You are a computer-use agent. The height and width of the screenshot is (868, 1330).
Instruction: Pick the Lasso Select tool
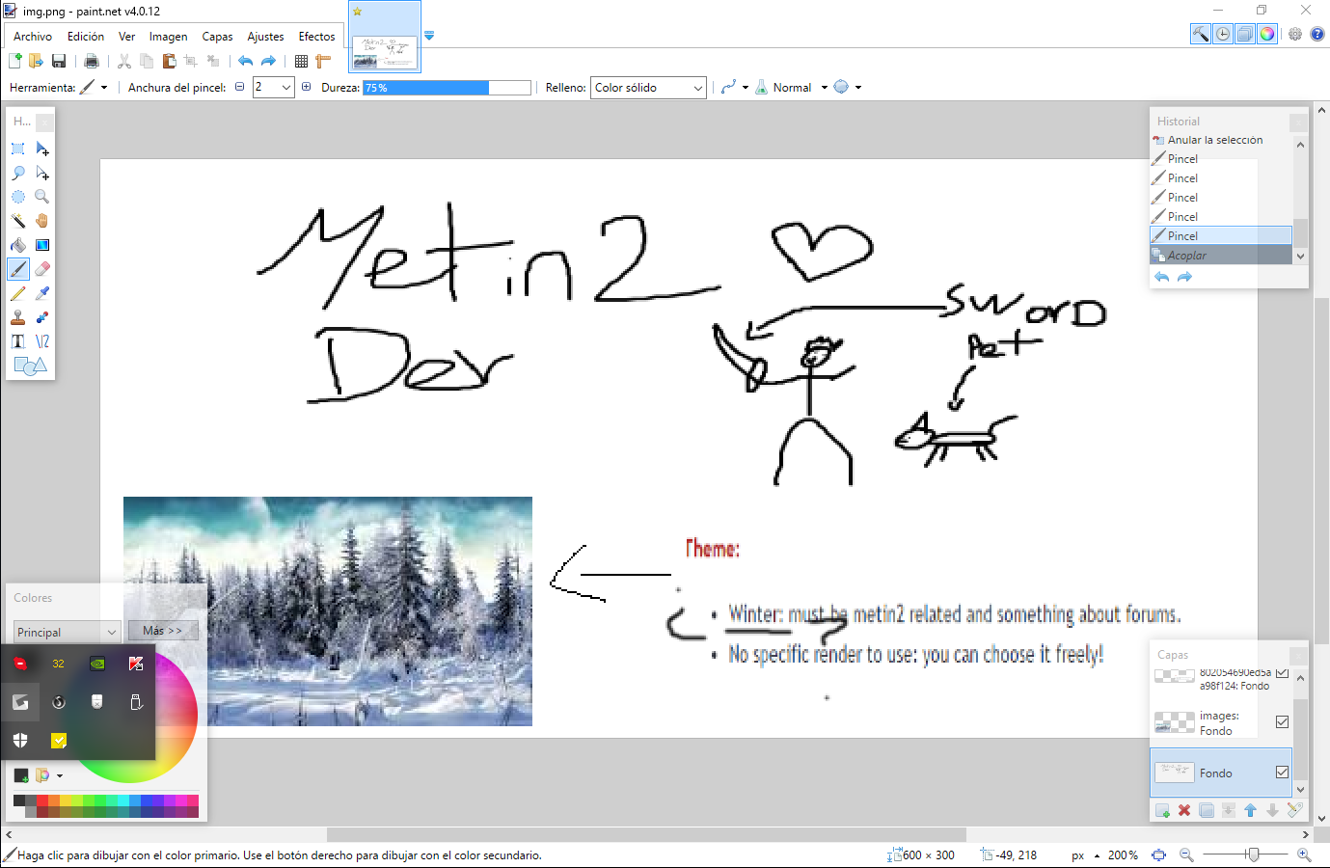(18, 173)
